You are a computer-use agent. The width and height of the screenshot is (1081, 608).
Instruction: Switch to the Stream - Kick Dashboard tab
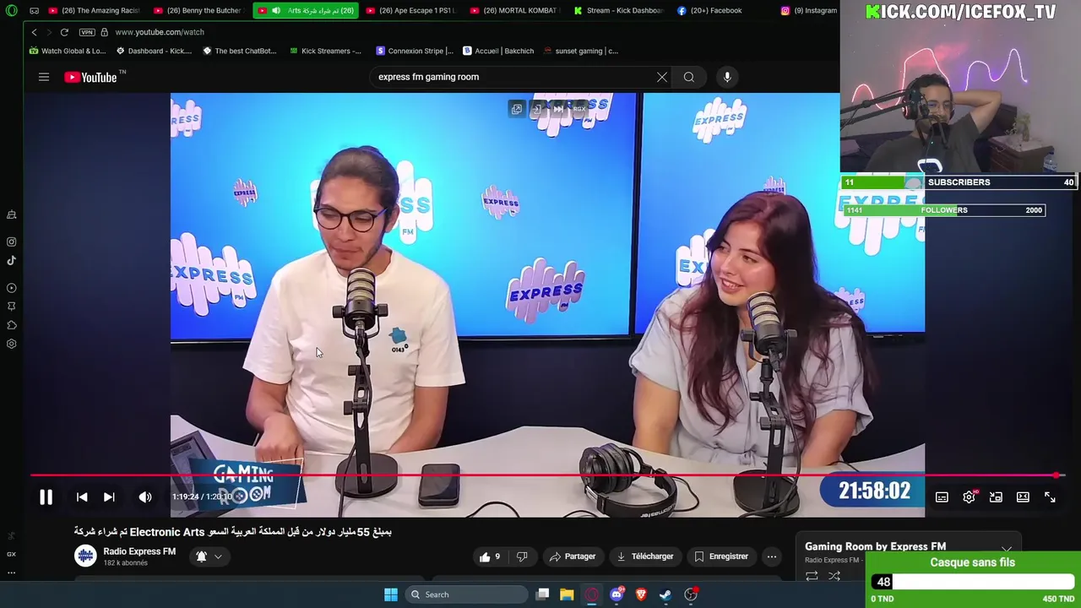[619, 10]
